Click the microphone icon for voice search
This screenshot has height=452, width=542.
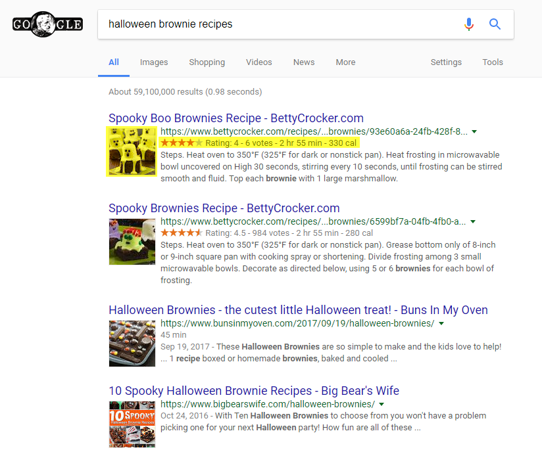point(469,24)
